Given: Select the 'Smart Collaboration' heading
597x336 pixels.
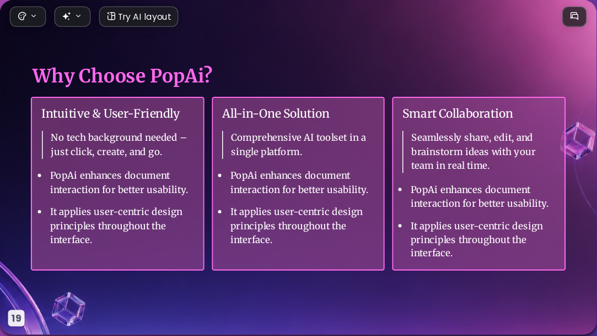Looking at the screenshot, I should 458,113.
